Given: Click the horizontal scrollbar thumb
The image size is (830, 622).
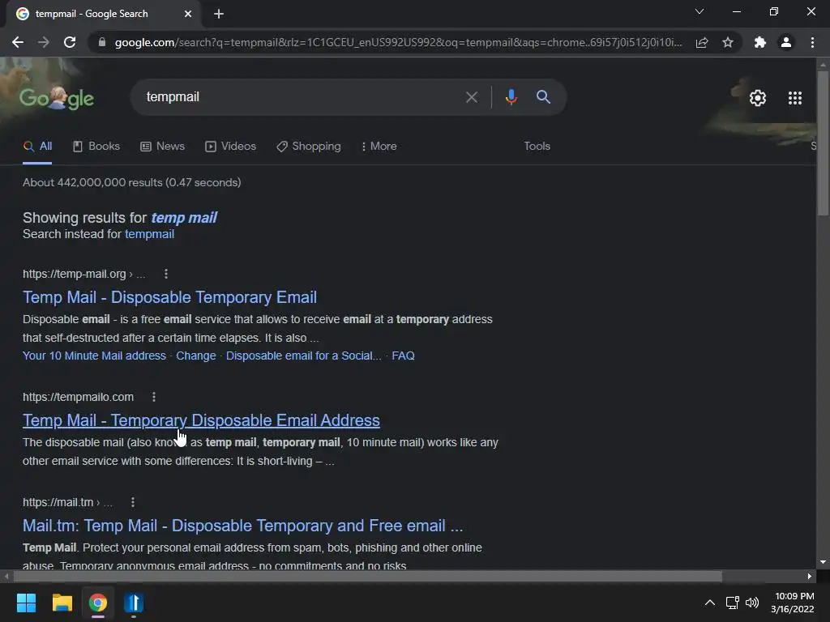Looking at the screenshot, I should click(x=367, y=576).
